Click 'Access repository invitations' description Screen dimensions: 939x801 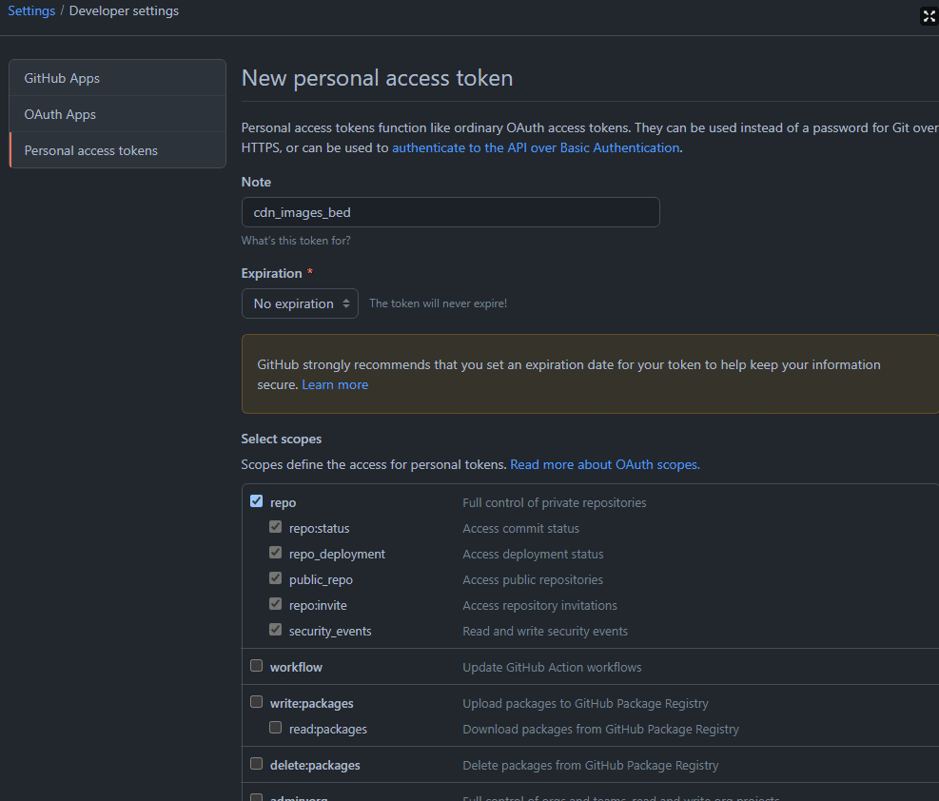pyautogui.click(x=539, y=606)
